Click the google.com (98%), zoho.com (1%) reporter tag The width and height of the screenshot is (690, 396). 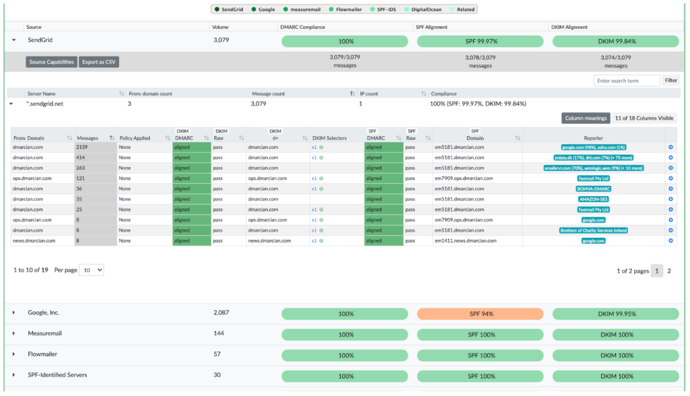594,147
